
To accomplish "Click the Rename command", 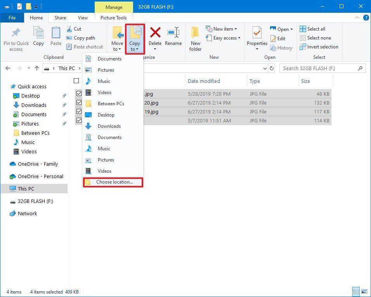I will pyautogui.click(x=173, y=37).
